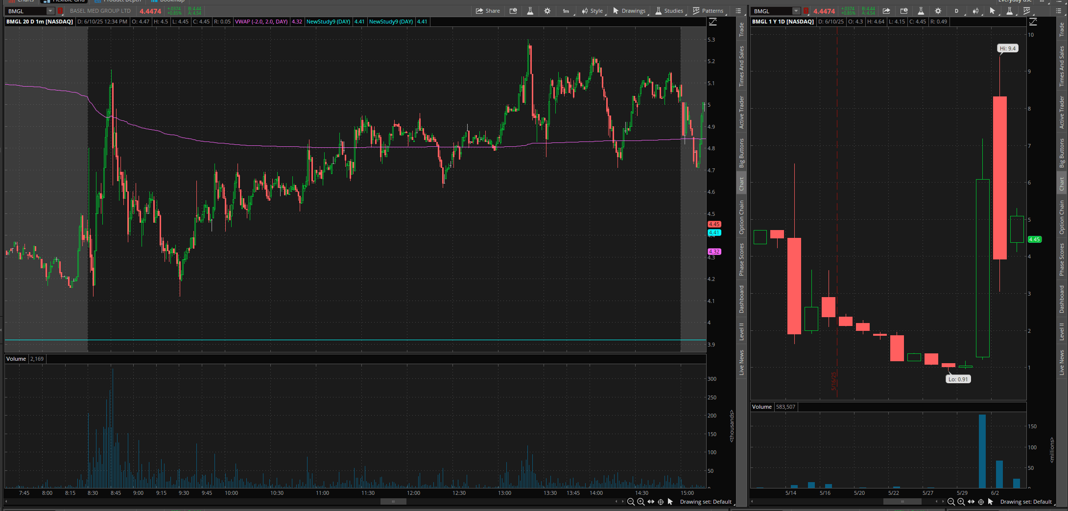Open the drawings cursor icon on right chart toolbar
This screenshot has width=1068, height=511.
click(993, 11)
